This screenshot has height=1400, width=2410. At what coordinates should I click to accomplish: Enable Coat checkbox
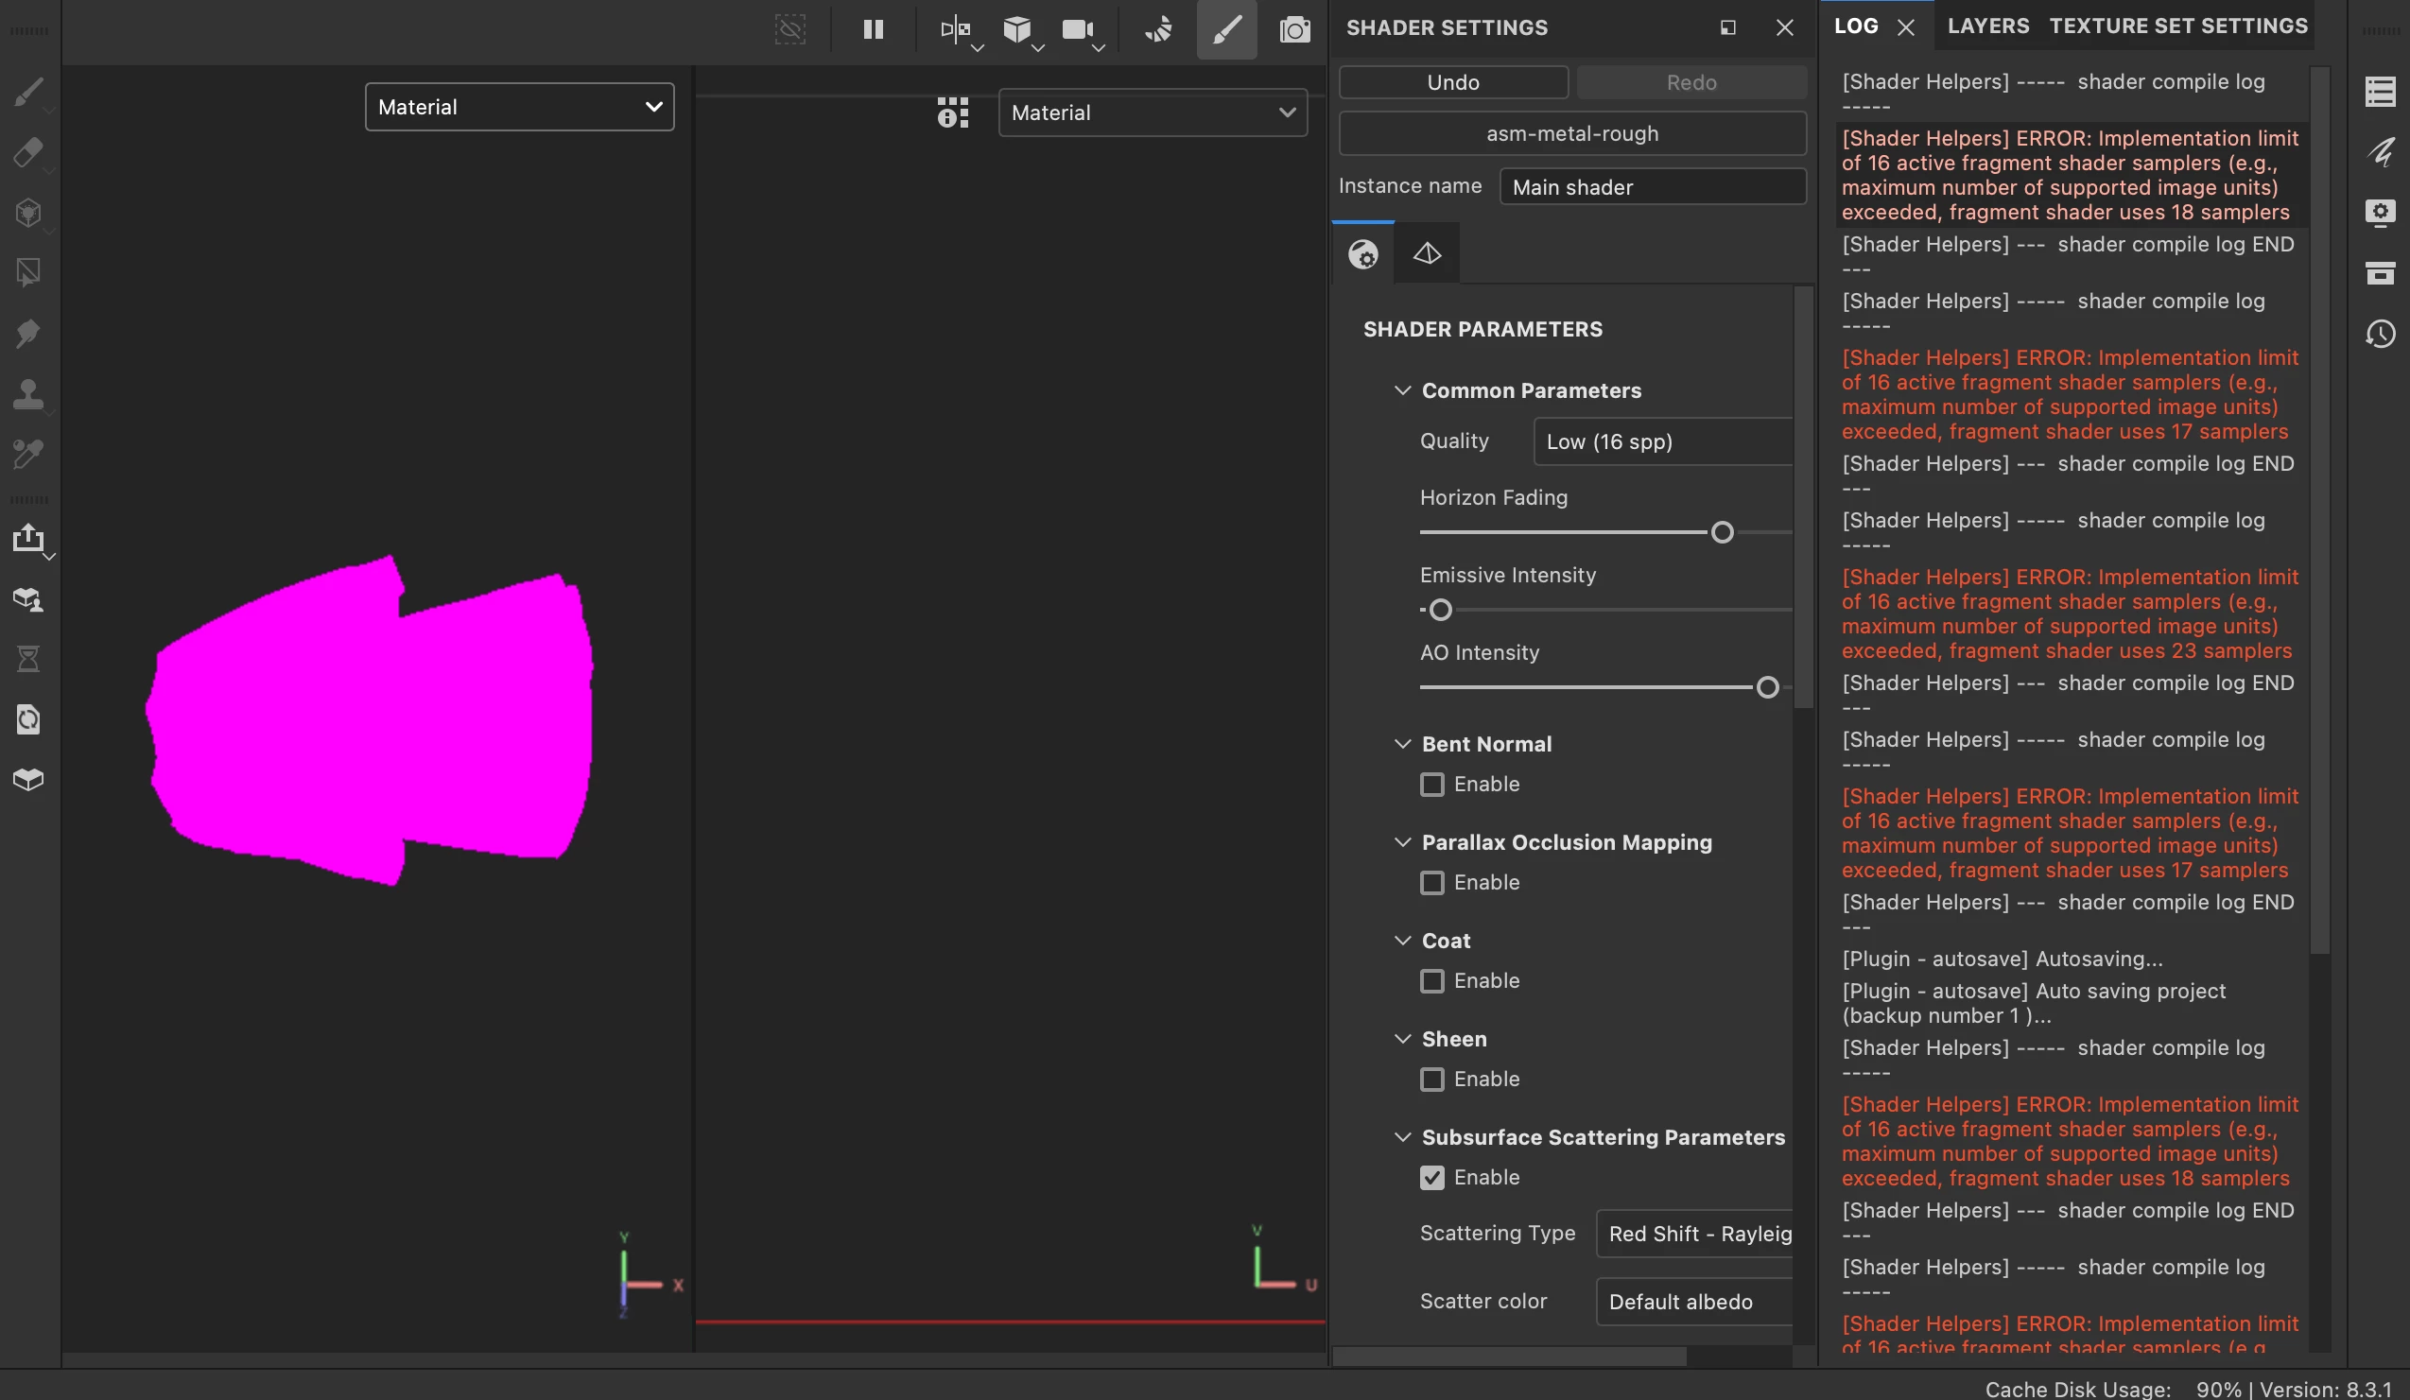1431,981
